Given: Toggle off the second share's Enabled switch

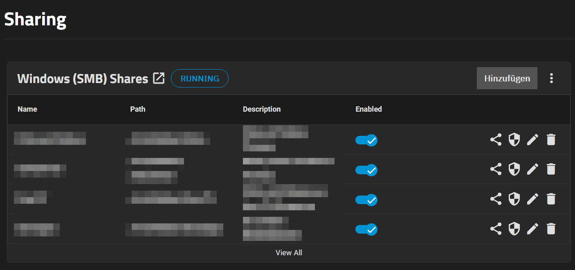Looking at the screenshot, I should [x=366, y=170].
